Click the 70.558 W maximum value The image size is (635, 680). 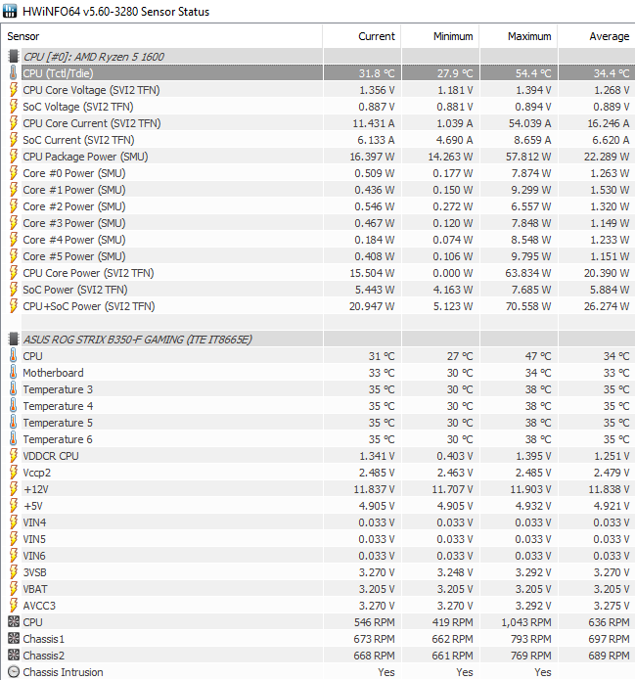coord(528,306)
